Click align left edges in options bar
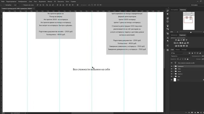Image resolution: width=204 pixels, height=114 pixels. click(x=47, y=5)
